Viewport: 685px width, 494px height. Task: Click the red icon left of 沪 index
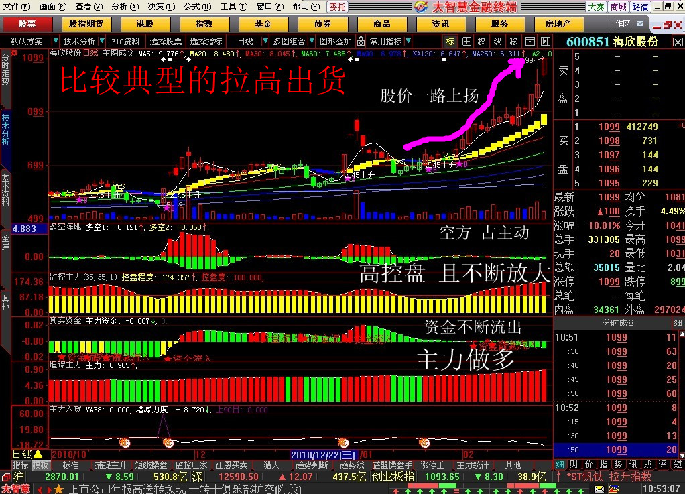click(x=5, y=477)
